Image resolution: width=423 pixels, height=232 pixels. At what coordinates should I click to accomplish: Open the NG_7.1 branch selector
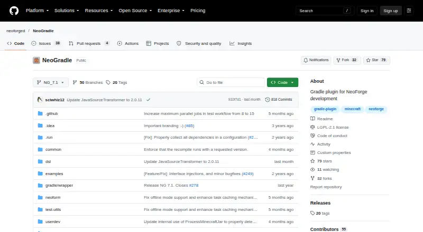point(51,82)
